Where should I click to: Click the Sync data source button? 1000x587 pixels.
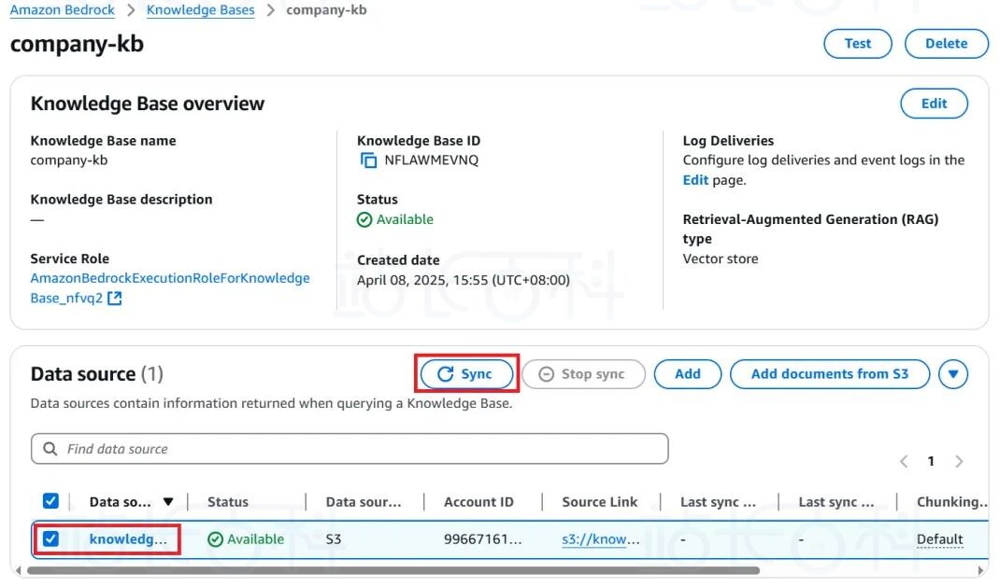click(x=466, y=374)
